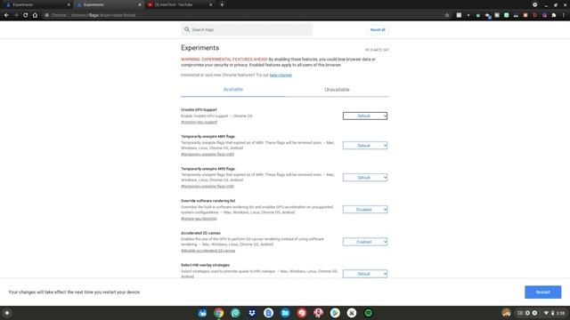Click the purple extension icon in the toolbar
The image size is (570, 320).
[x=544, y=15]
